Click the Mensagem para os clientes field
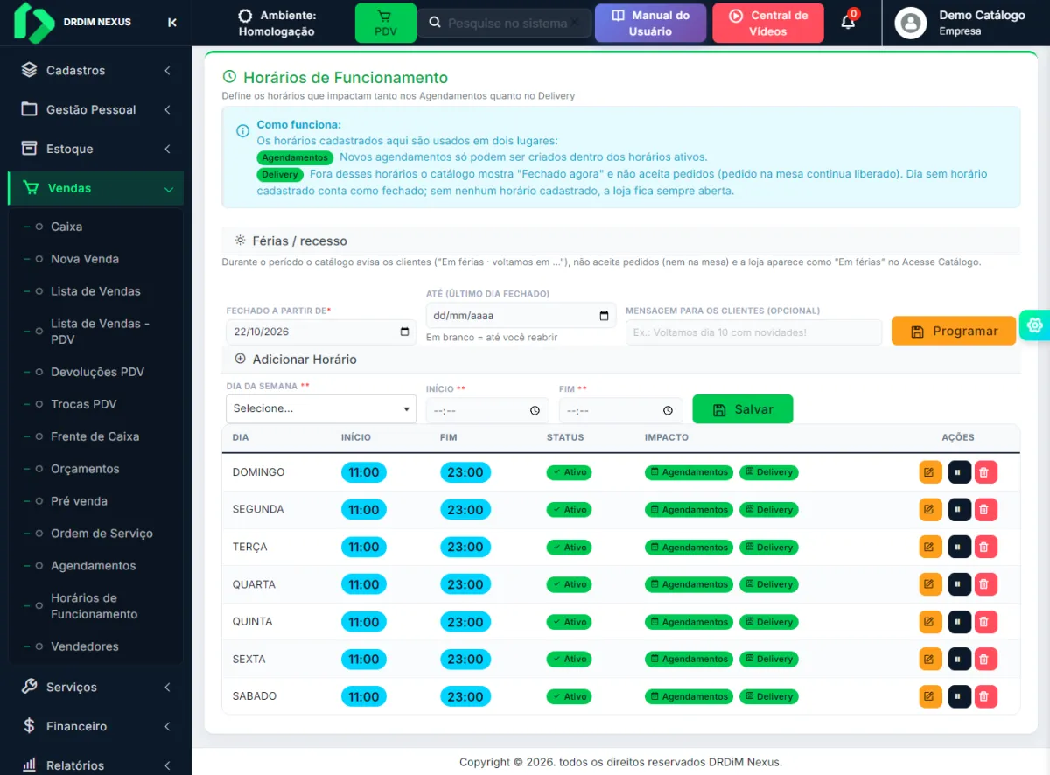This screenshot has width=1050, height=775. coord(754,332)
